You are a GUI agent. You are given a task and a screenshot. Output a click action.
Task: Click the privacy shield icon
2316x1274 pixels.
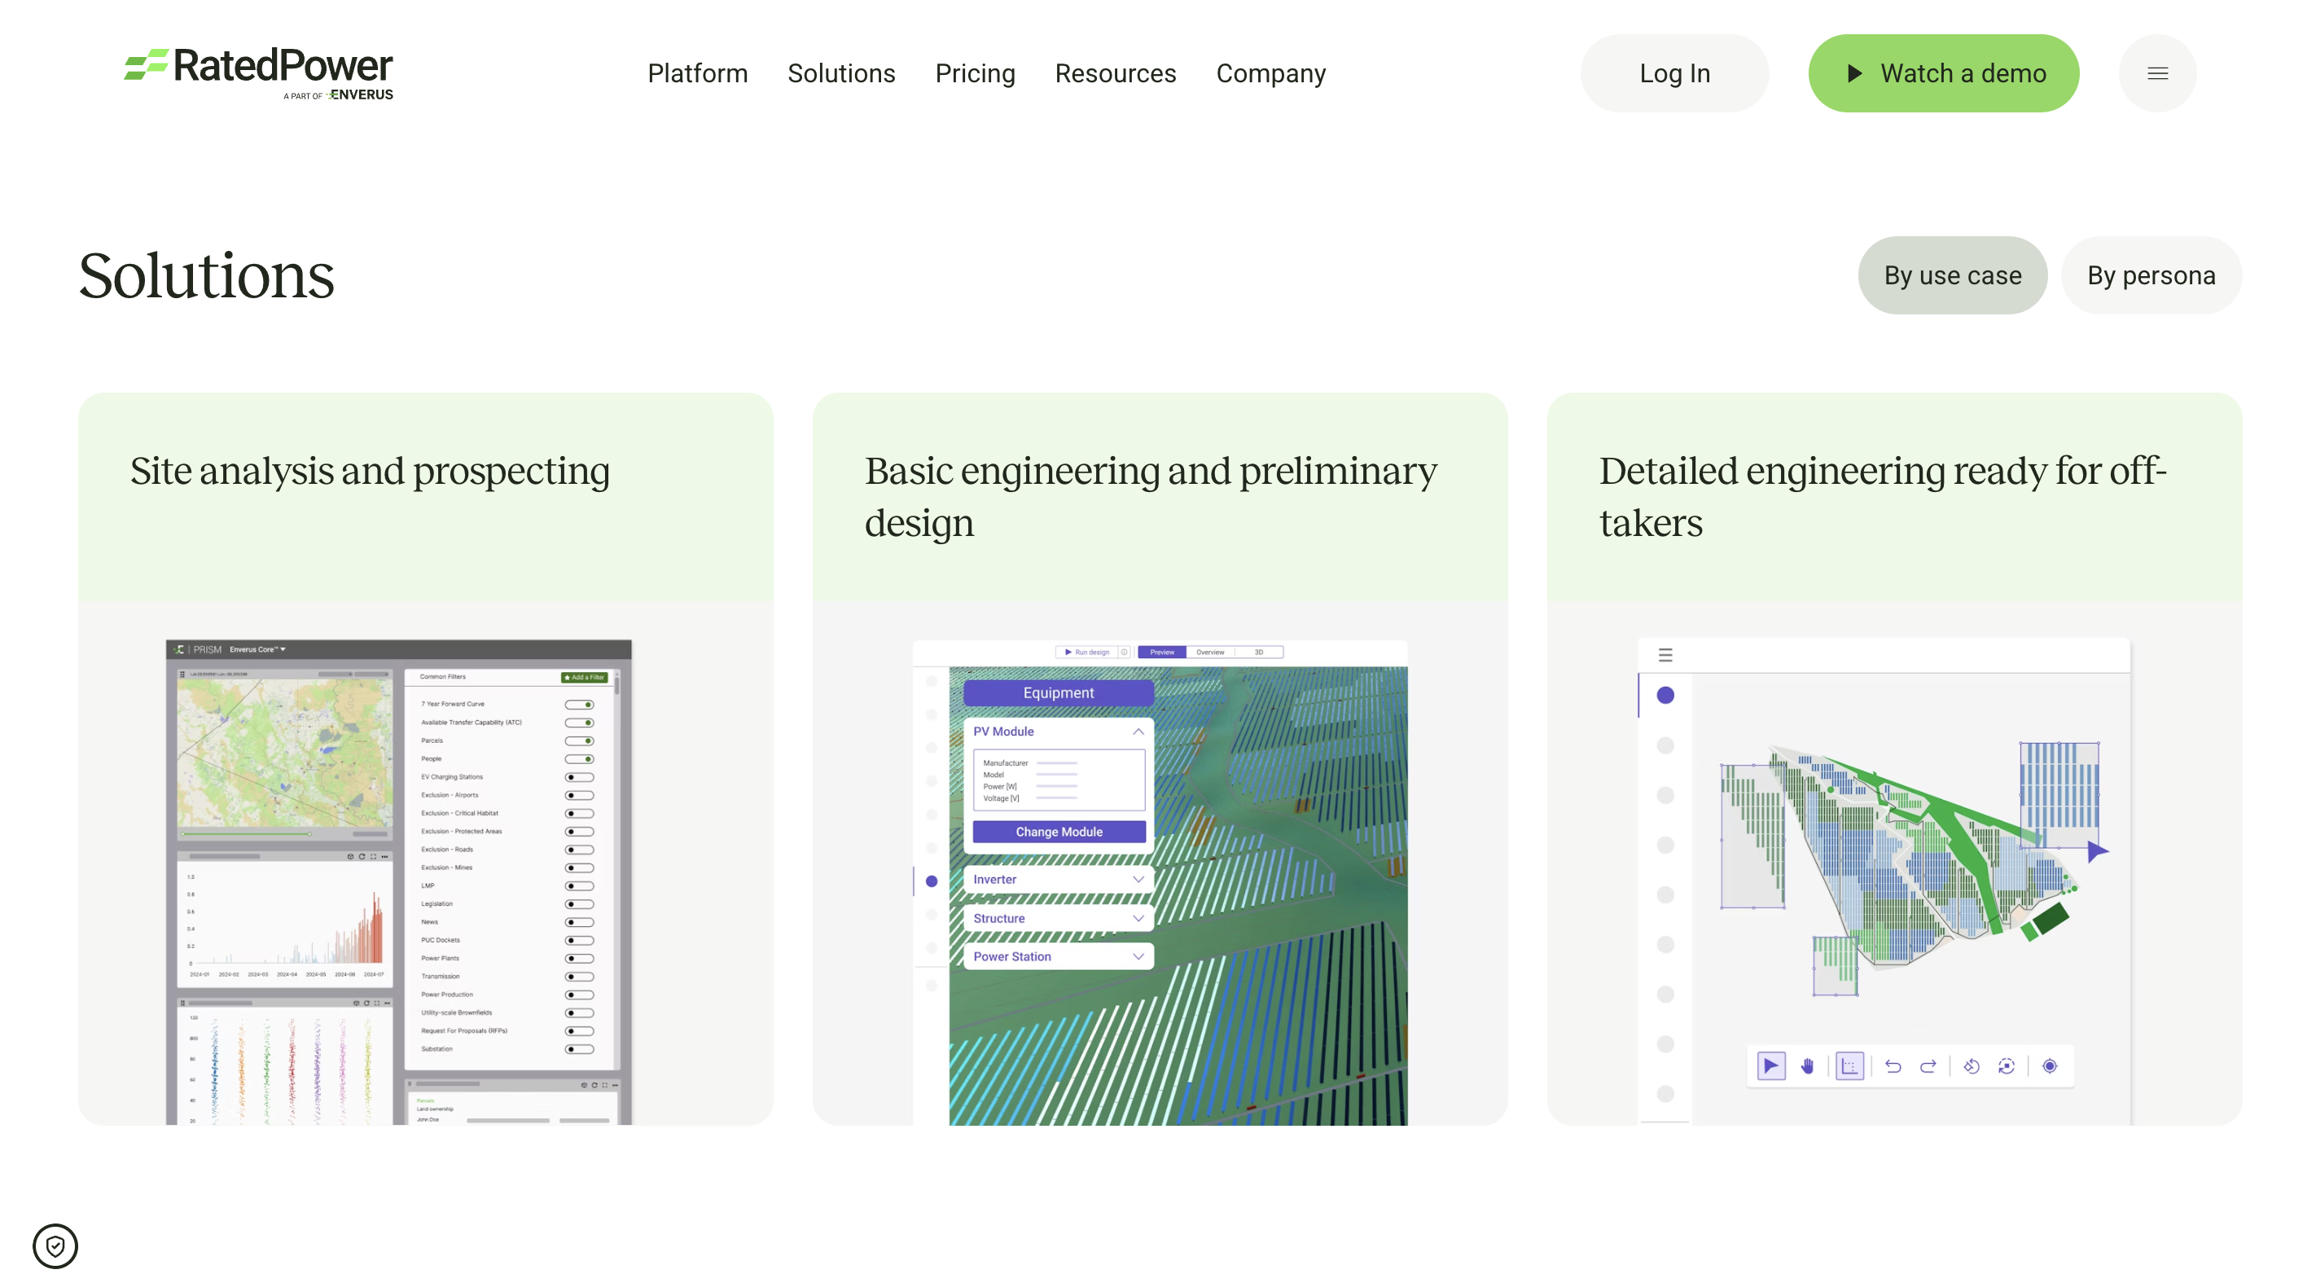tap(55, 1245)
